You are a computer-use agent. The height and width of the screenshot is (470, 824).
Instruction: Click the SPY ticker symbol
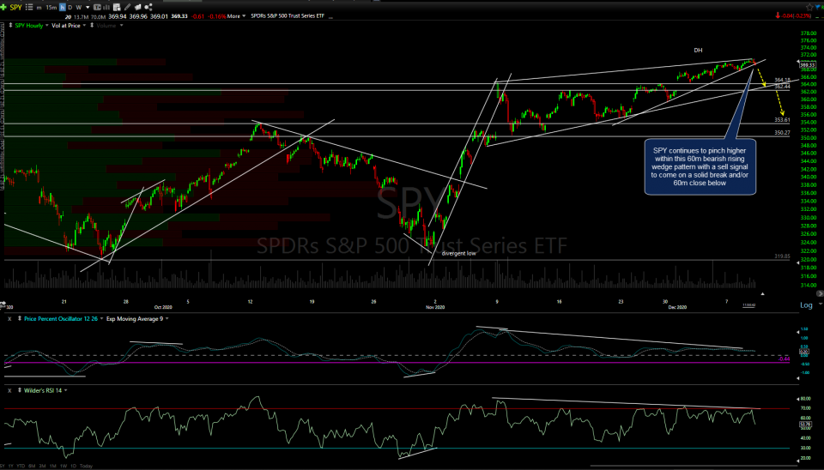[x=15, y=8]
